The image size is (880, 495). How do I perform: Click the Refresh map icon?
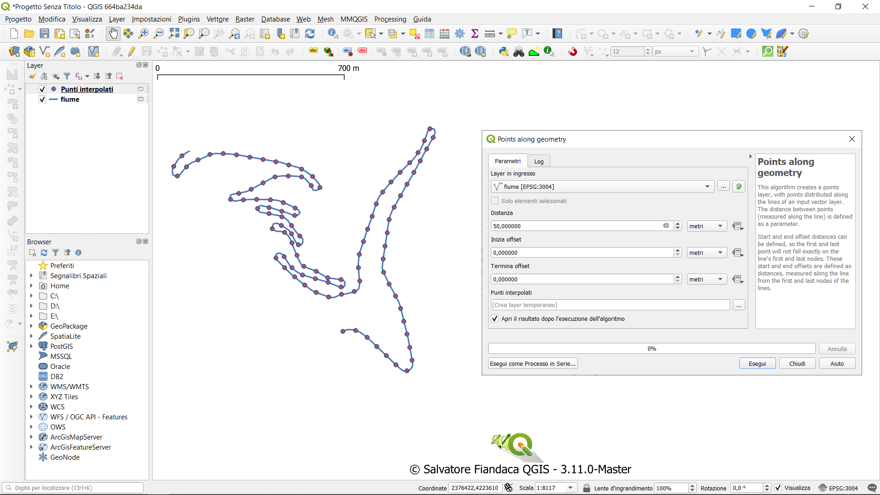[x=310, y=33]
